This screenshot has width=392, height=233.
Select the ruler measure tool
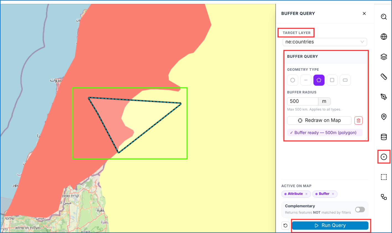(x=384, y=77)
